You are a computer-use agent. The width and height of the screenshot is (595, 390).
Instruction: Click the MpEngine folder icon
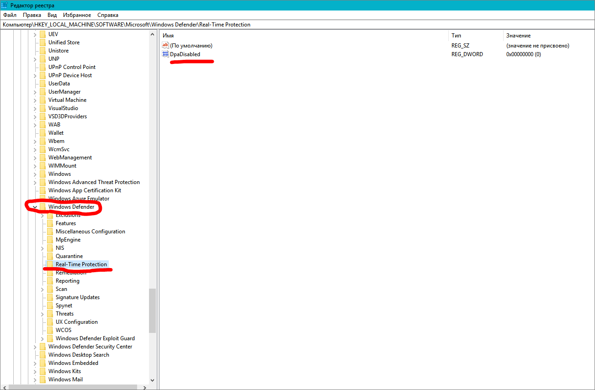[50, 240]
